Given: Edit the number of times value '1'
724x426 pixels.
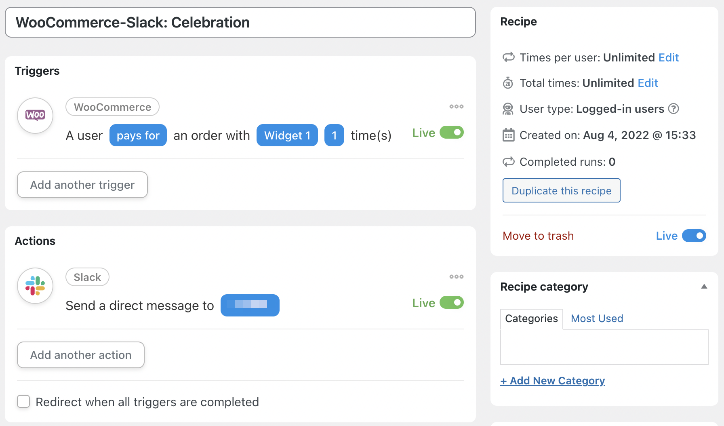Looking at the screenshot, I should 334,135.
